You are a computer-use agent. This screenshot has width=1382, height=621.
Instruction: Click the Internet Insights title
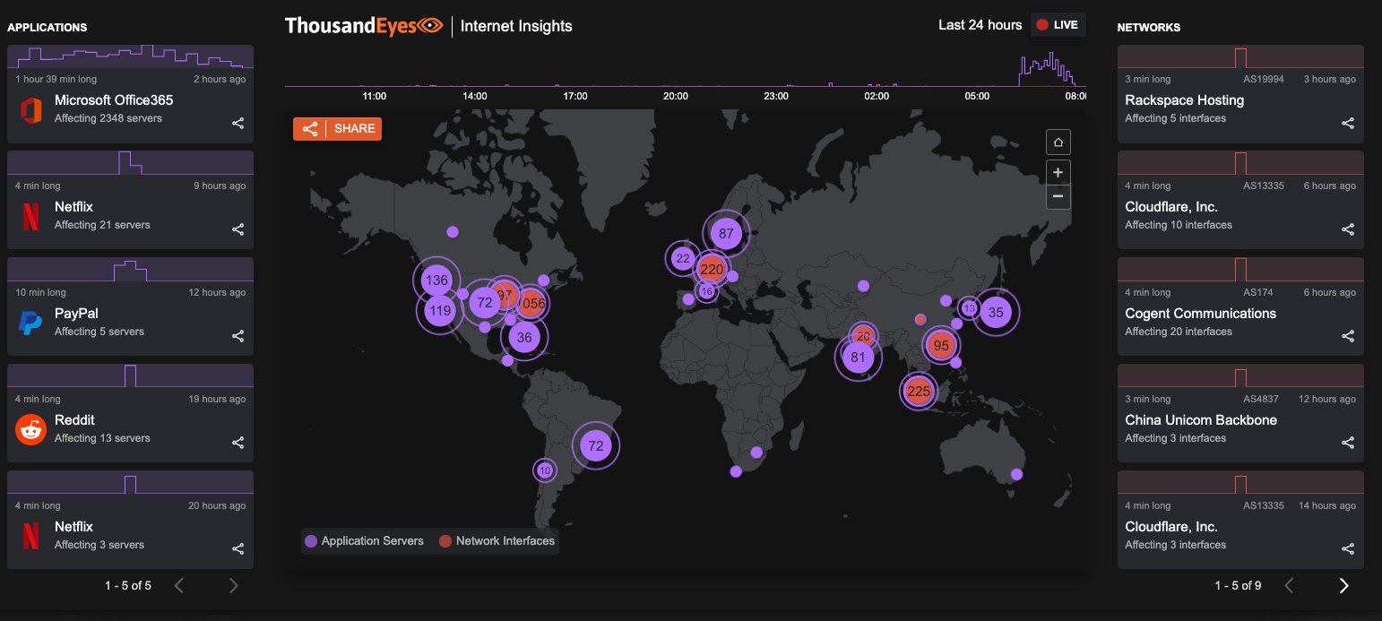point(516,26)
